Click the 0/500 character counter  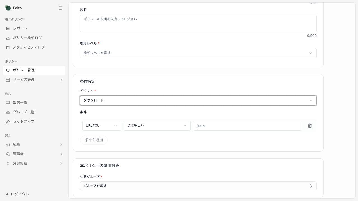[312, 36]
